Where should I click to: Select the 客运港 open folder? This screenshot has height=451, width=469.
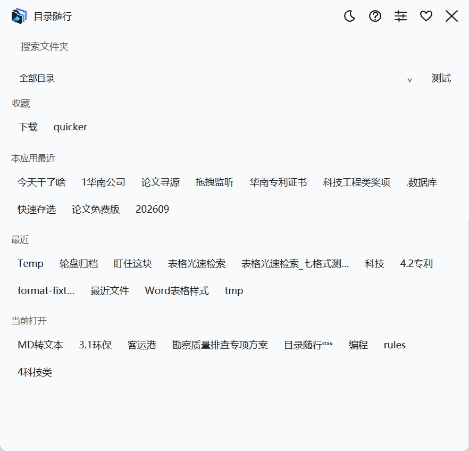[141, 345]
